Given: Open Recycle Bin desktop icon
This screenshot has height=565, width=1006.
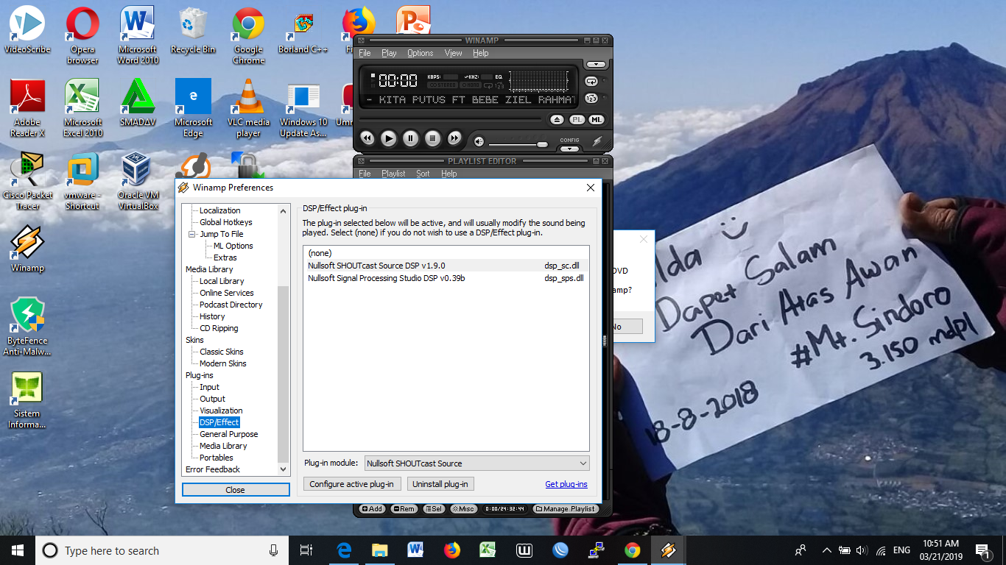Looking at the screenshot, I should [x=193, y=29].
